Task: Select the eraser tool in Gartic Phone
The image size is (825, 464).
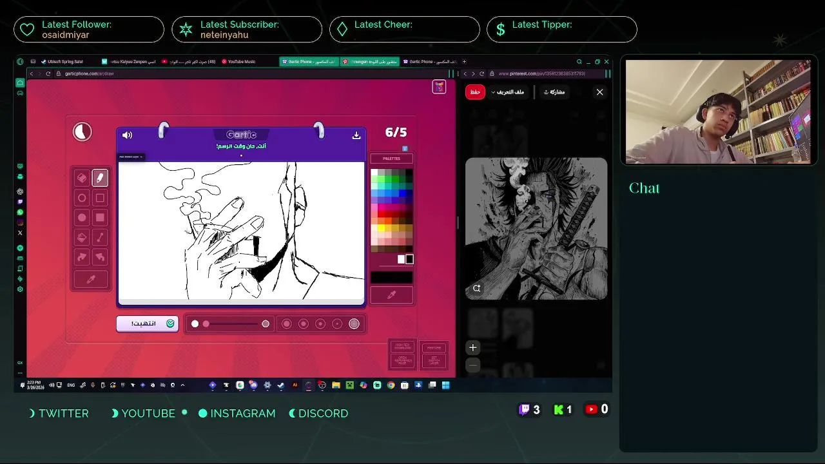Action: (82, 178)
